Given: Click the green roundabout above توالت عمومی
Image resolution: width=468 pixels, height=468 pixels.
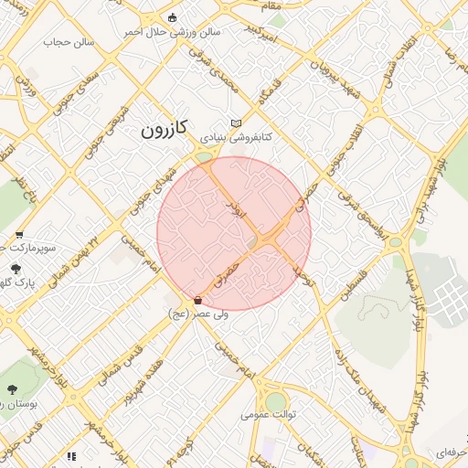Looking at the screenshot, I should pyautogui.click(x=276, y=402).
